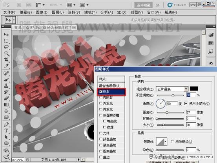Select the Clone Stamp tool
The height and width of the screenshot is (163, 217).
6,86
